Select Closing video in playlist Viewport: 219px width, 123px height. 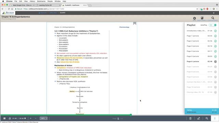point(202,92)
